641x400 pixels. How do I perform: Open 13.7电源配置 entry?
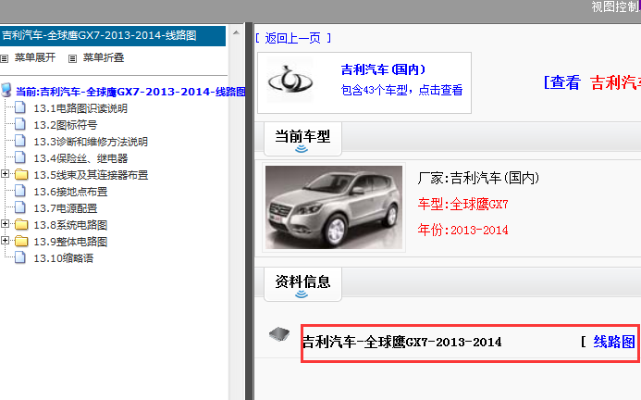pyautogui.click(x=66, y=209)
